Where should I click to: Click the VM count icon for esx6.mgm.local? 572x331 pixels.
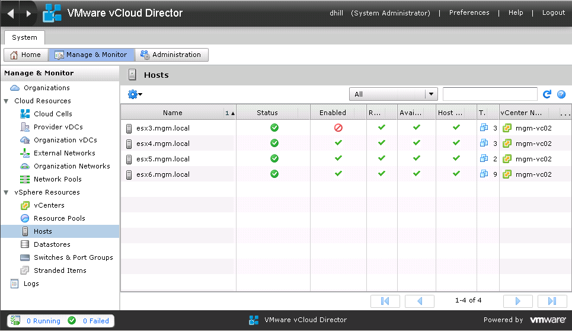click(x=484, y=174)
